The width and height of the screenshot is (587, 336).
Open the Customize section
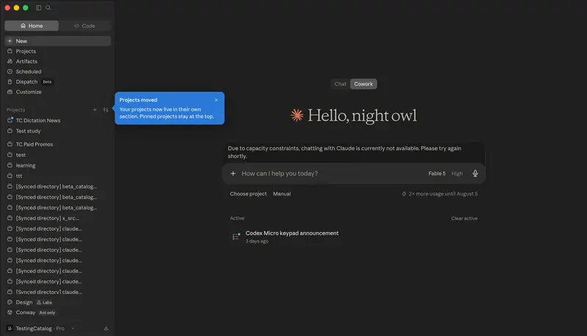click(58, 92)
